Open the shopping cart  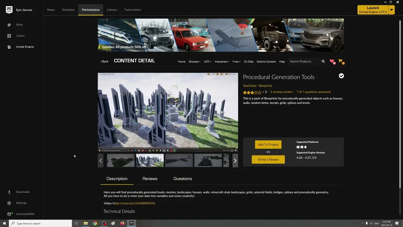point(341,61)
